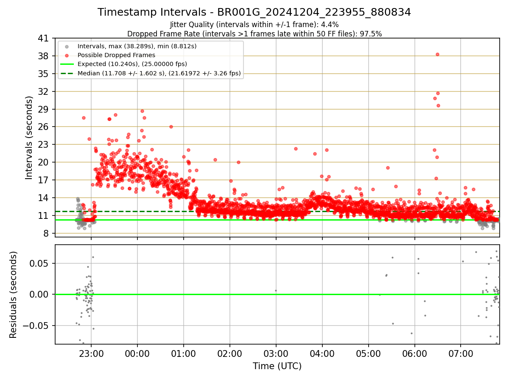Click the dashed green line sample in the legend

67,74
